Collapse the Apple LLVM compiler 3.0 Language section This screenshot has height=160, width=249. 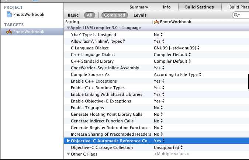pyautogui.click(x=68, y=28)
